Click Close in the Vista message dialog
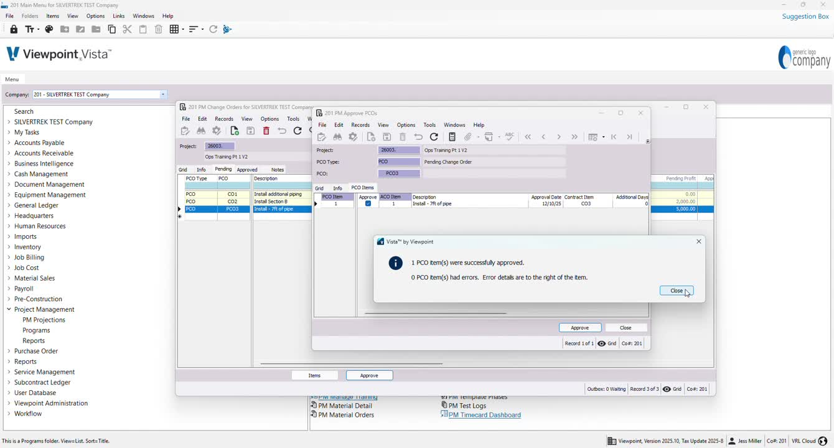Viewport: 834px width, 448px height. 677,291
